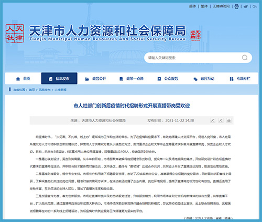Click 信息发布 in the breadcrumb
Viewport: 262px width, 222px height.
[x=45, y=90]
